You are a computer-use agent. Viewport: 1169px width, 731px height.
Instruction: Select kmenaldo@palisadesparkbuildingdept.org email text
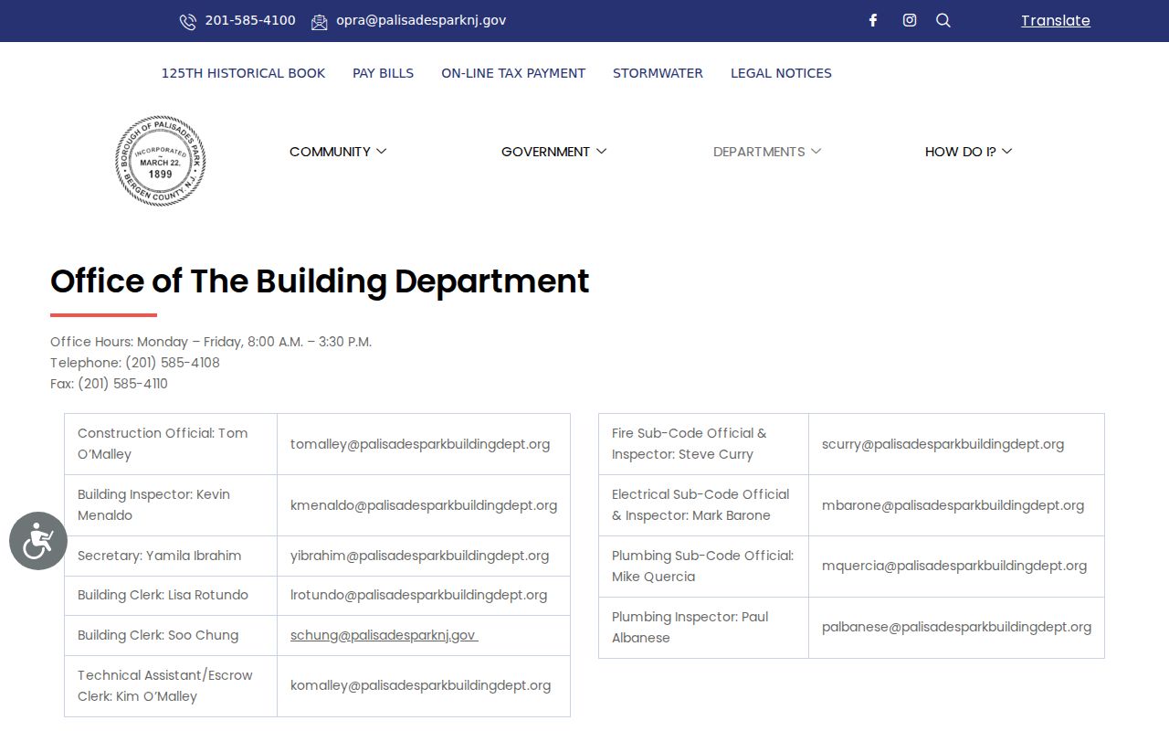(x=424, y=505)
